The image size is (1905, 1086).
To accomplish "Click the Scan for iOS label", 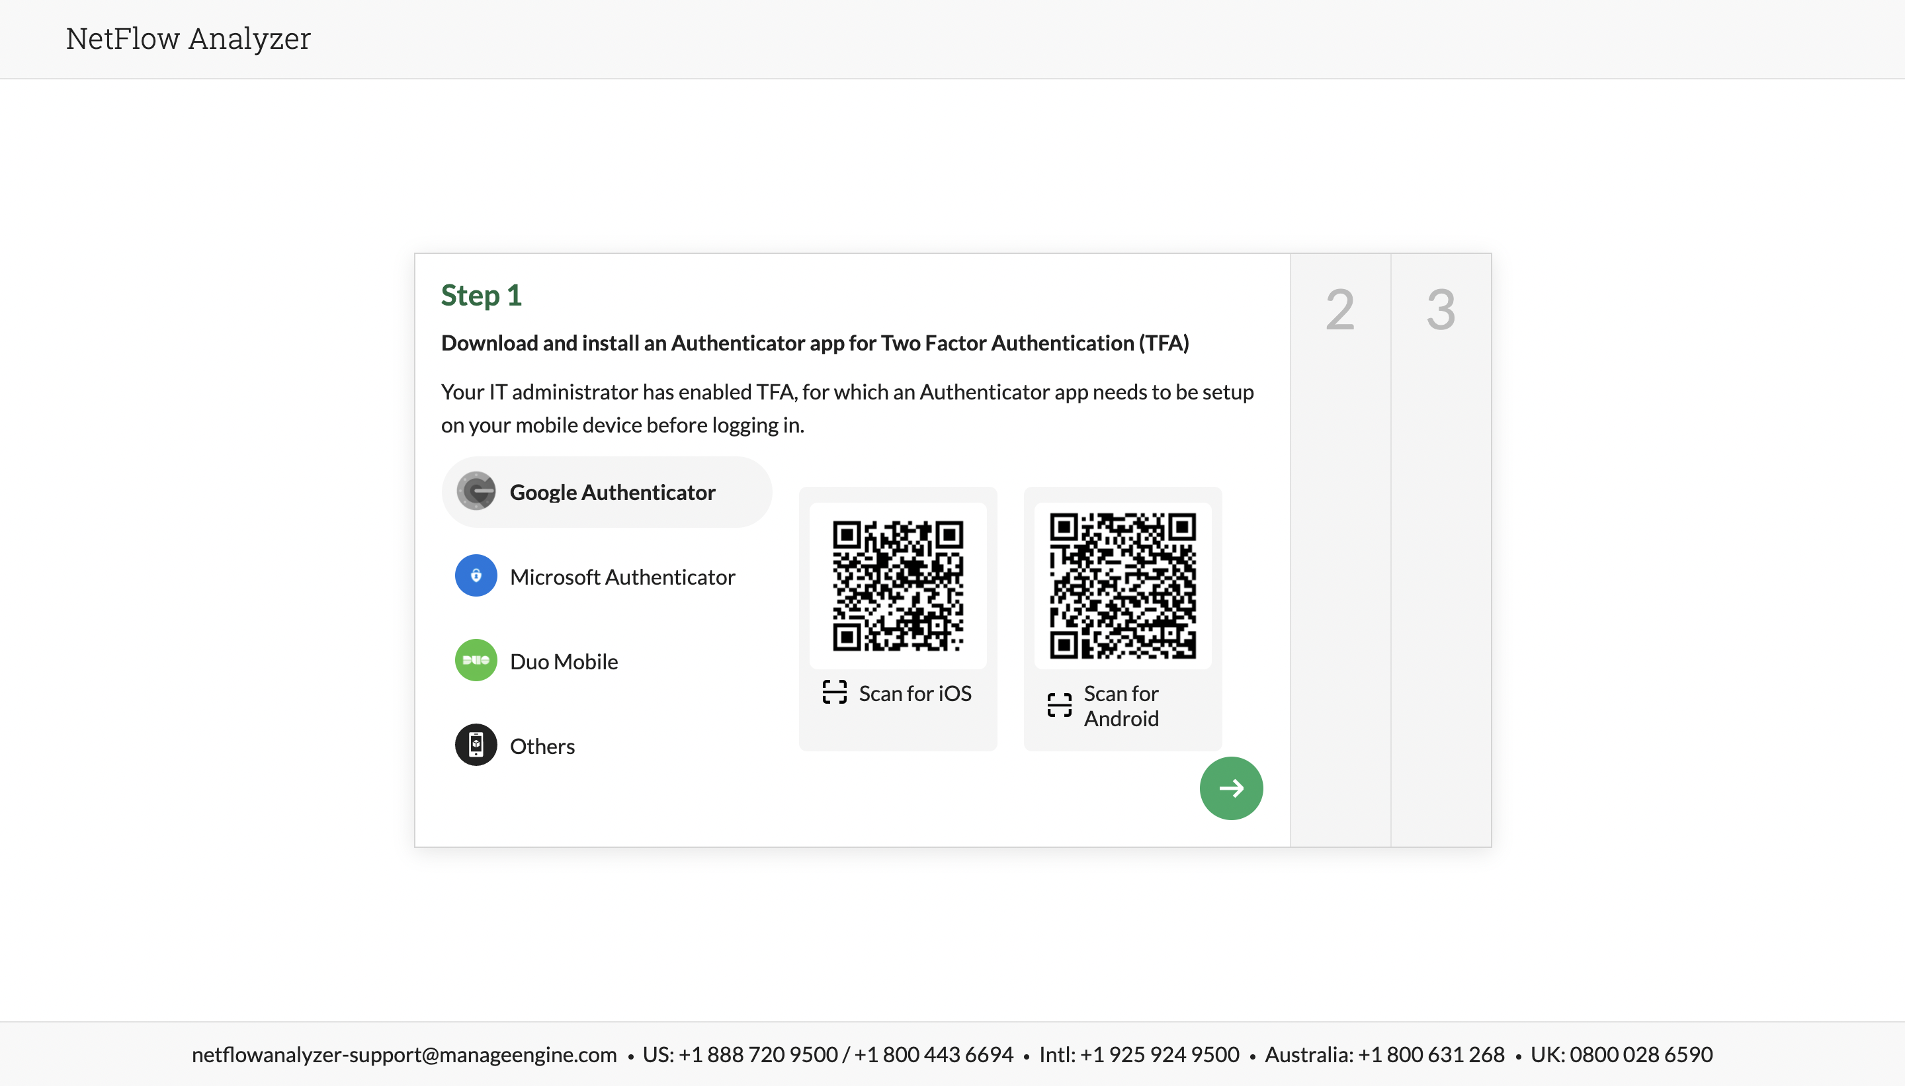I will (915, 694).
